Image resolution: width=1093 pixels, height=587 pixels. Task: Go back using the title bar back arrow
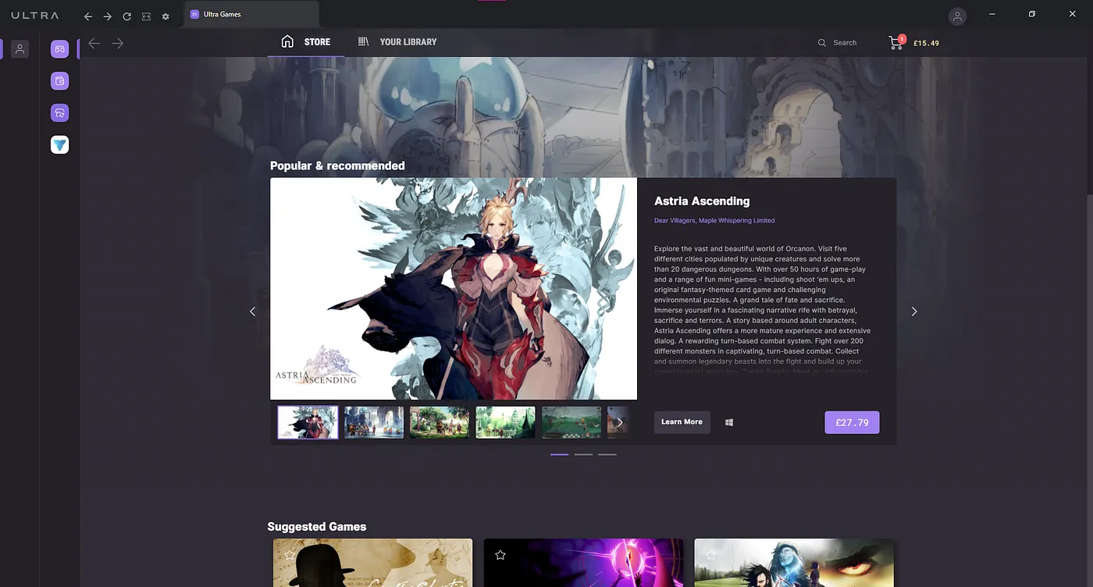pos(88,16)
